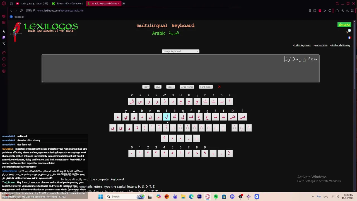Add page to bookmarks with heart icon
Screen dimensions: 357x201
(x=330, y=11)
